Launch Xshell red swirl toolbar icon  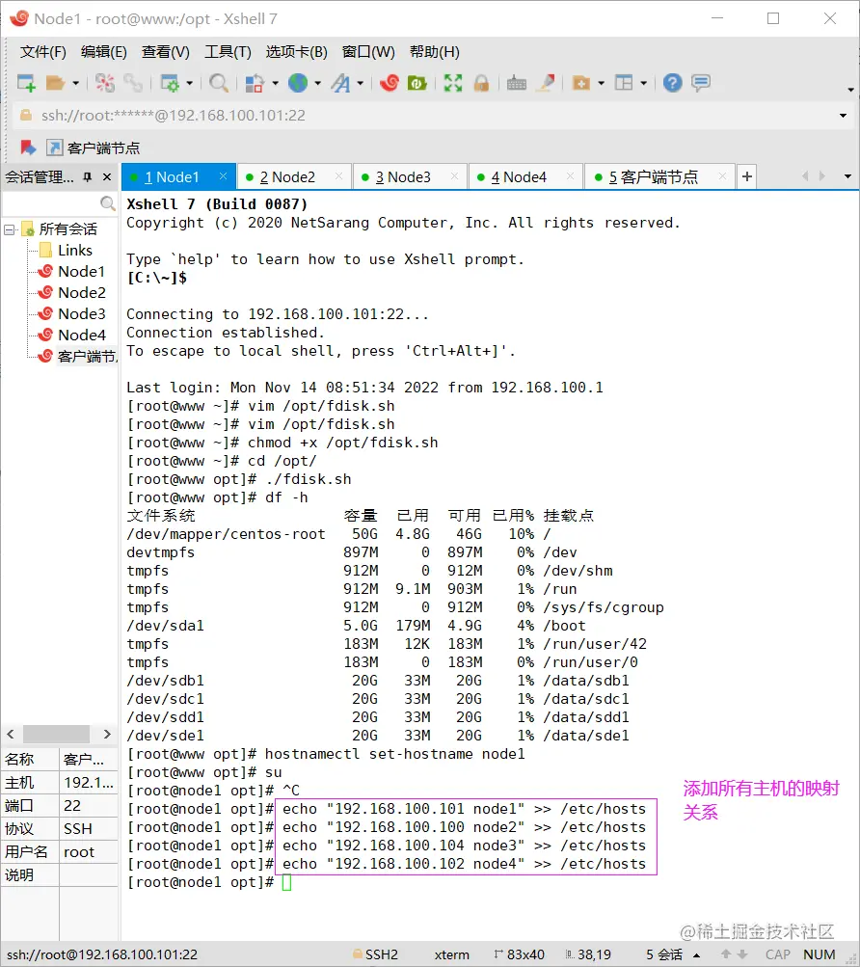pos(390,83)
